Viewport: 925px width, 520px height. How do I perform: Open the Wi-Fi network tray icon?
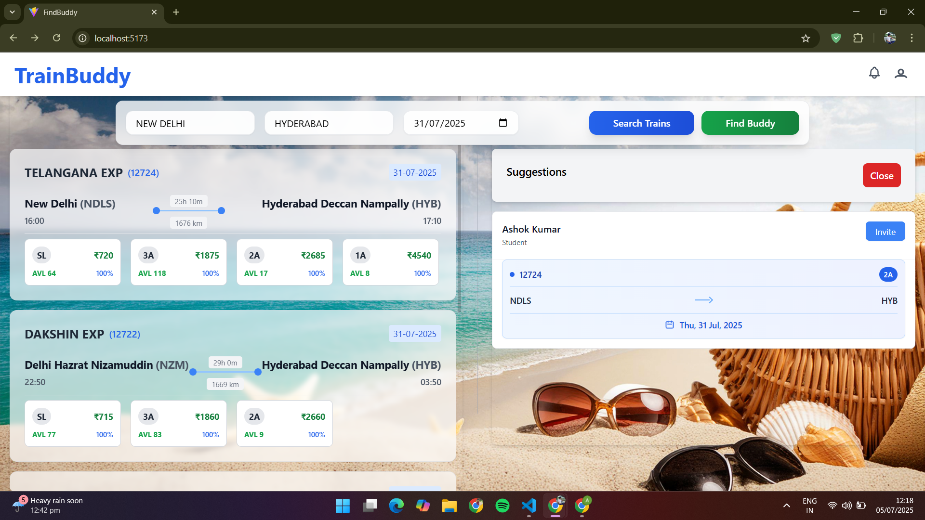click(x=832, y=506)
